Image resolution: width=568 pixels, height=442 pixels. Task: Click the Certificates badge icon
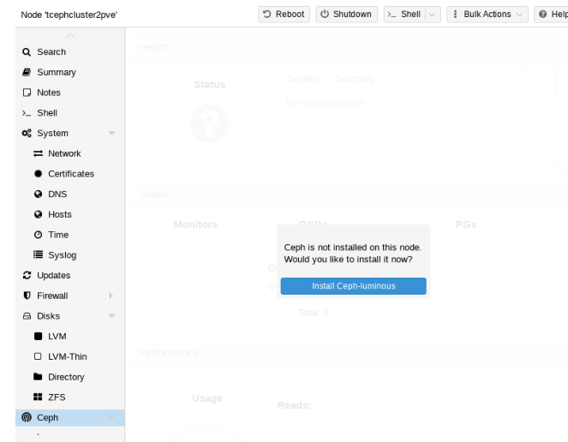coord(38,174)
